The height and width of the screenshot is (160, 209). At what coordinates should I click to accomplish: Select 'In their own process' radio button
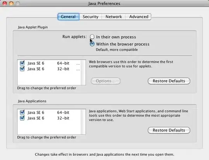coord(92,37)
